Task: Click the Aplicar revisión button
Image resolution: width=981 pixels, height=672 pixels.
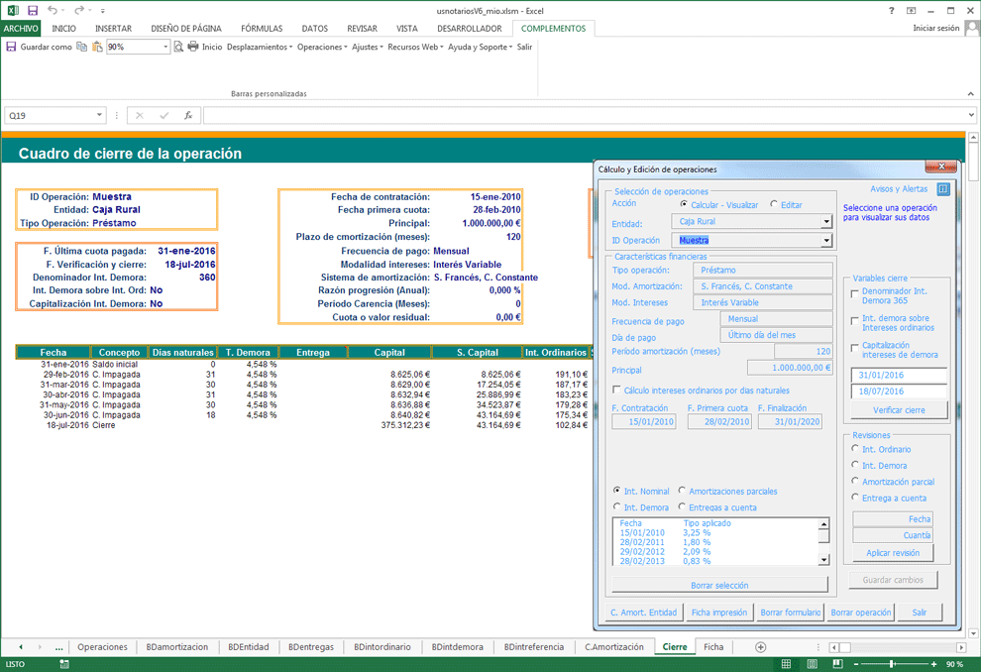Action: point(893,553)
